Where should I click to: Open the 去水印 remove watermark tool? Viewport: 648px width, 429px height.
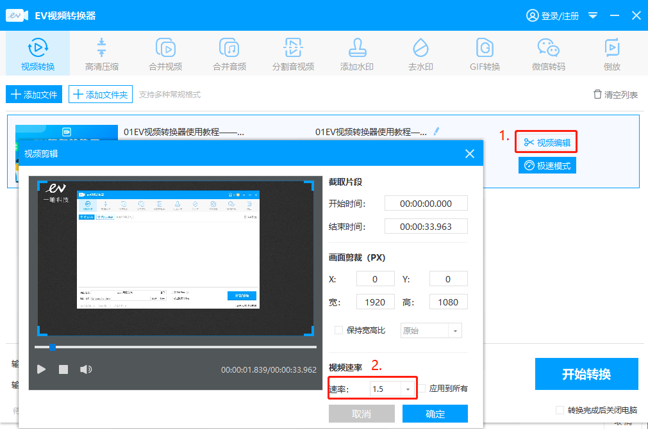click(420, 54)
